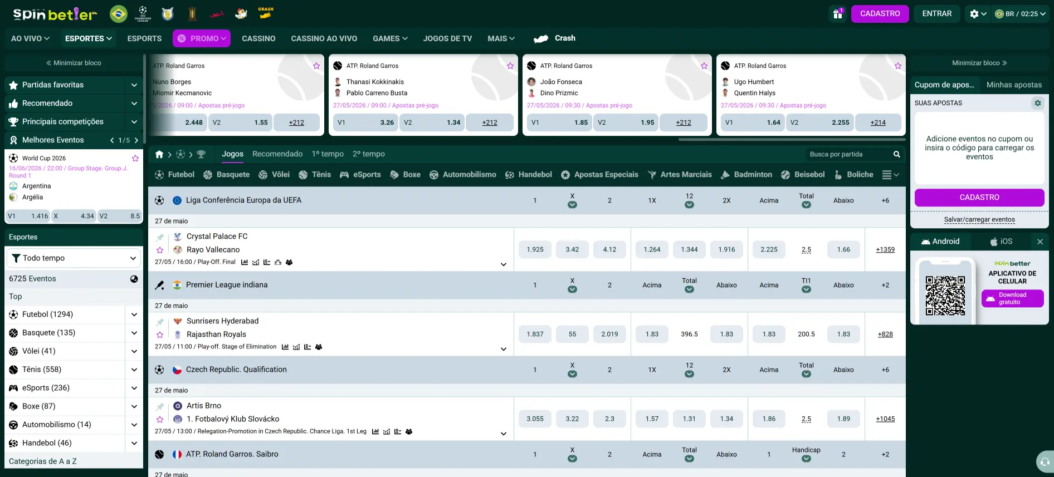Open the Salvar/carregar eventos link
Viewport: 1054px width, 477px height.
coord(979,220)
